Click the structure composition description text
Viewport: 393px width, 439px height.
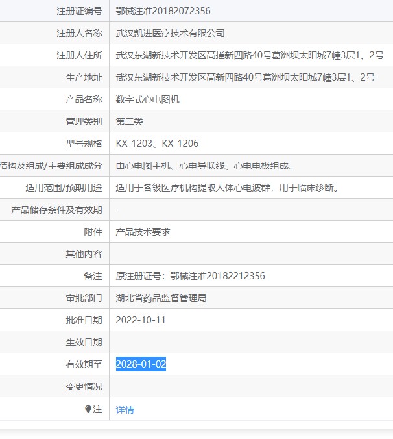[204, 166]
